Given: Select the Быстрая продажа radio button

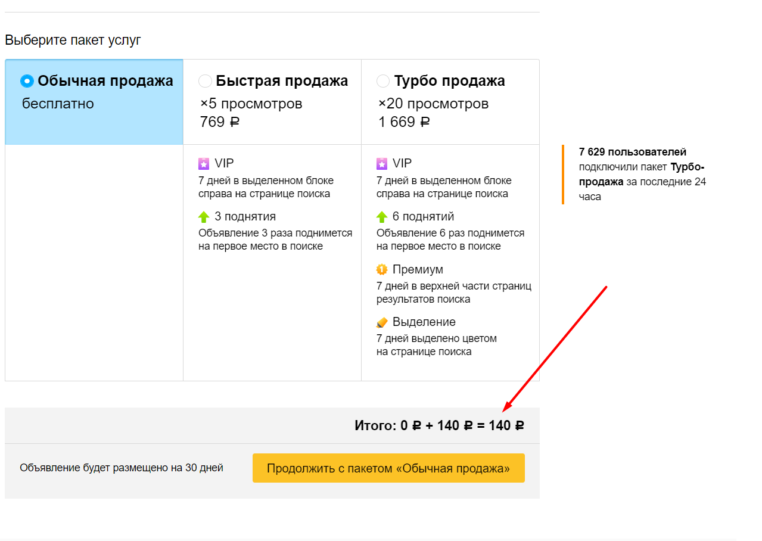Looking at the screenshot, I should coord(205,81).
